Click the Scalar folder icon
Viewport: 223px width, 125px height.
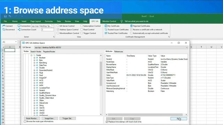pos(34,55)
